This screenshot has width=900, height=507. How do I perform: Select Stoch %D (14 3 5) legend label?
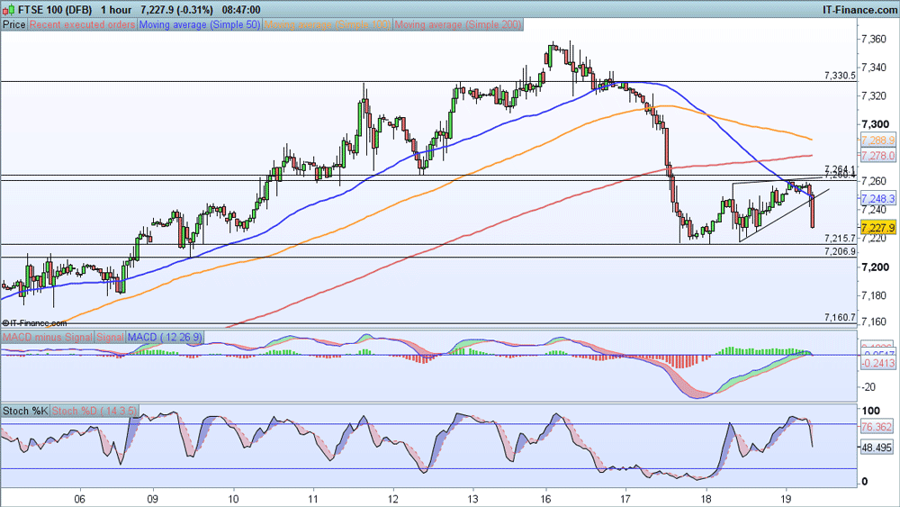point(94,411)
